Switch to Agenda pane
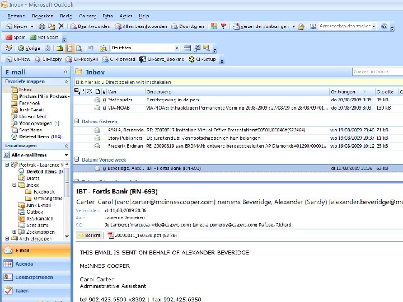 pyautogui.click(x=36, y=264)
